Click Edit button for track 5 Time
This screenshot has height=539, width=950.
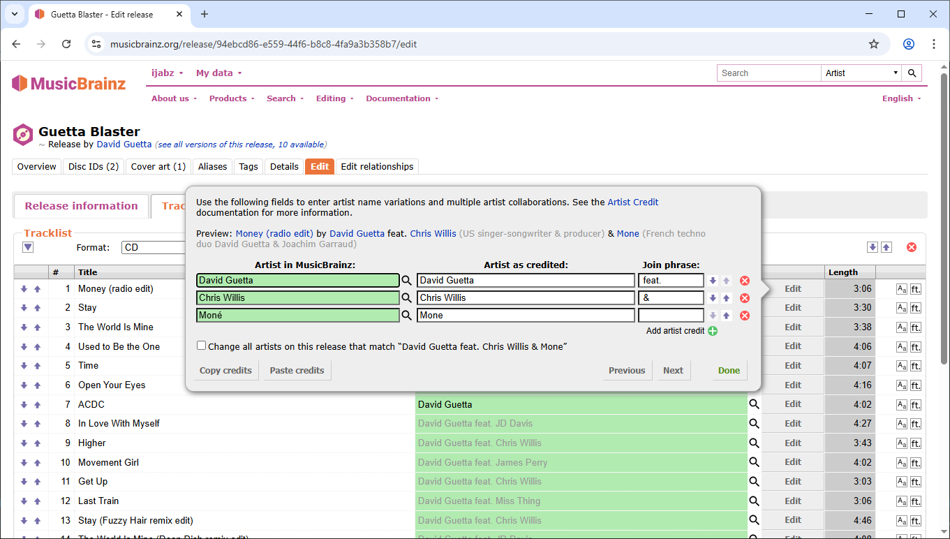(793, 365)
